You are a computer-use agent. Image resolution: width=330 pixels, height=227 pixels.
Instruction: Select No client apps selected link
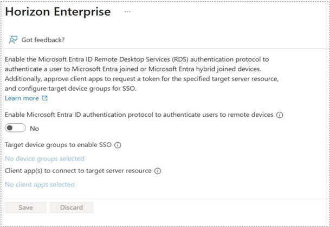[40, 184]
